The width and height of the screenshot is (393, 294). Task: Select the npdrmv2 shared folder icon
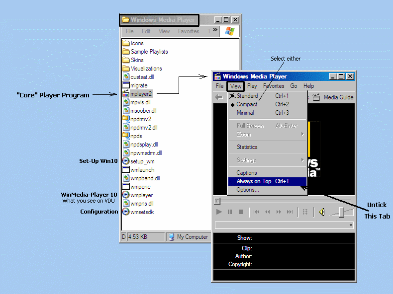[x=126, y=119]
